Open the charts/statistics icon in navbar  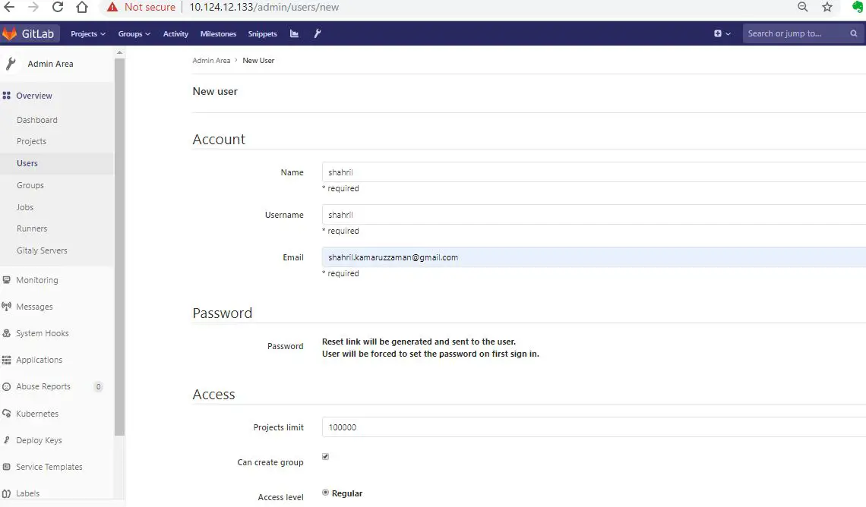point(295,33)
